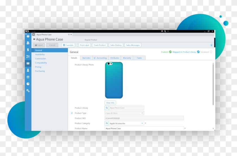Close the Aqua Phone Case tab
Screen dimensions: 237x156
tap(71, 34)
